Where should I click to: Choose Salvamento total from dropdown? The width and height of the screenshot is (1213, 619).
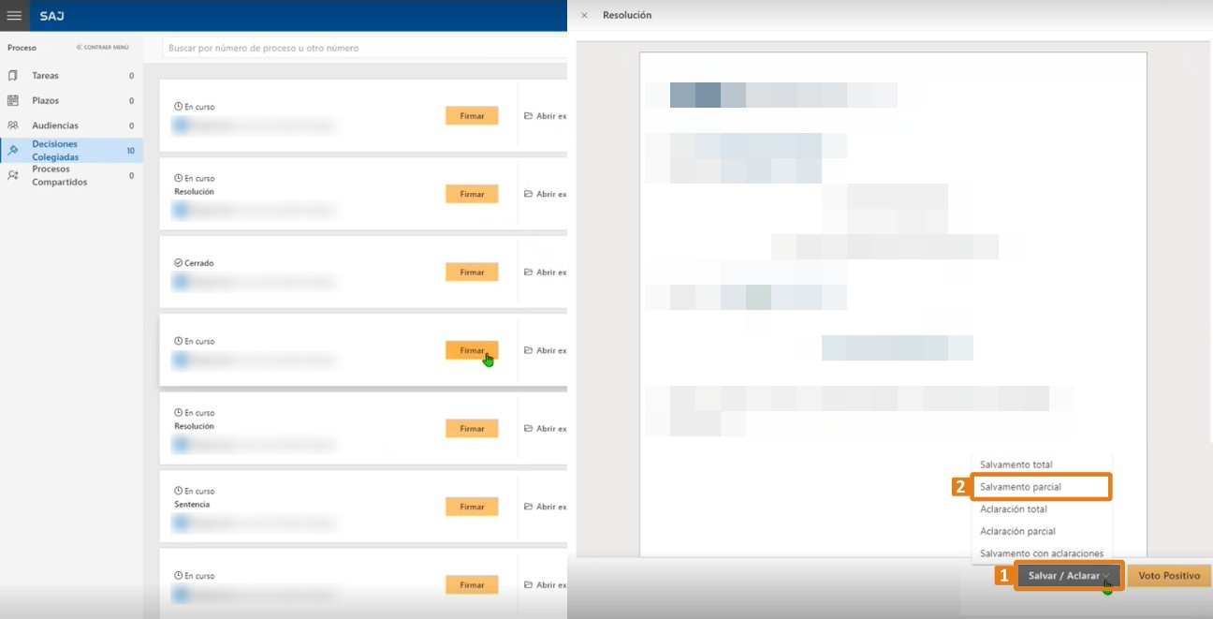(1016, 464)
